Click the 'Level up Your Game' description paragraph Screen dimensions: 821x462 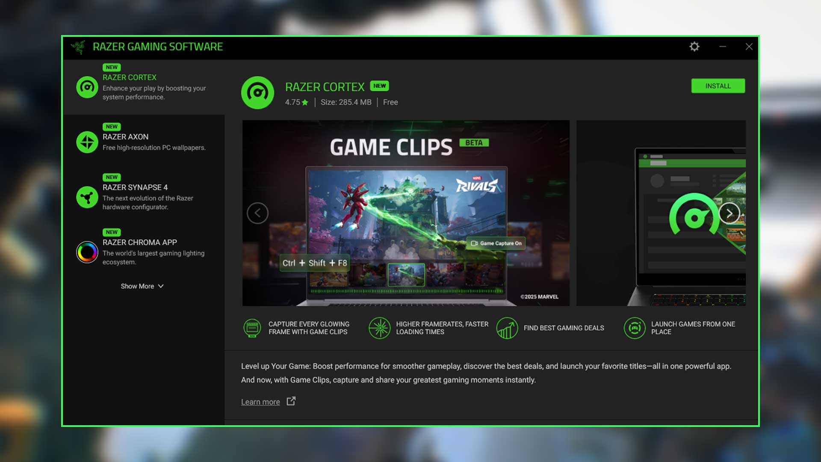click(x=486, y=373)
